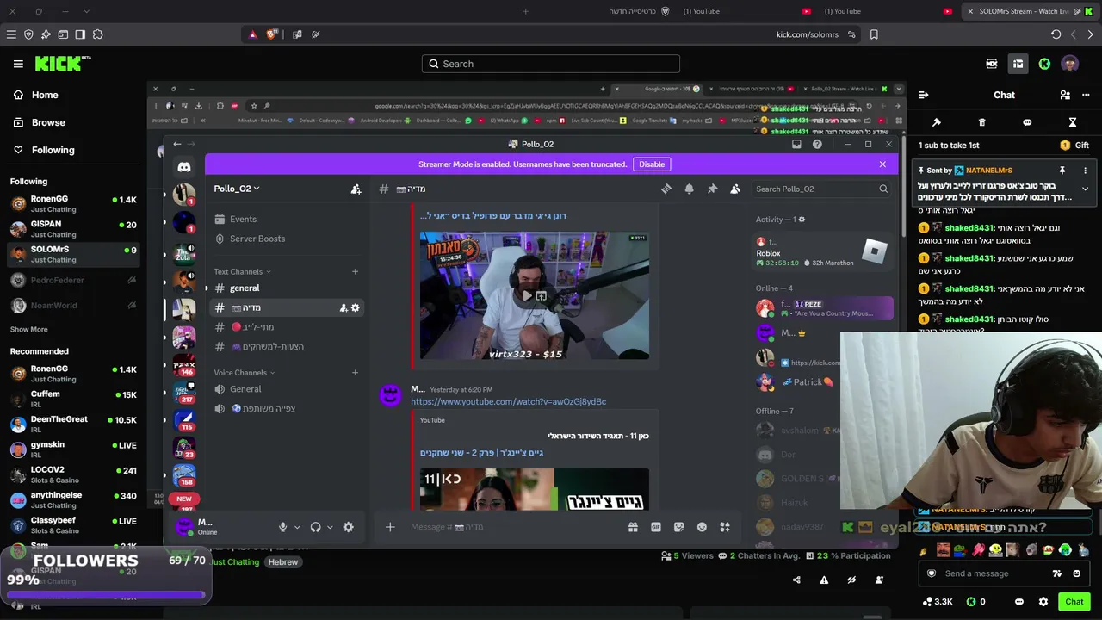Dismiss the Streamer Mode banner
This screenshot has height=620, width=1102.
(882, 164)
